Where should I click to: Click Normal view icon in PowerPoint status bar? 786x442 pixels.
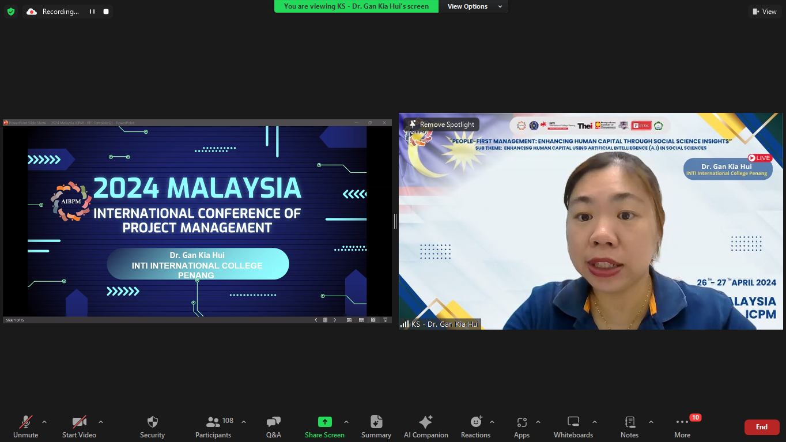pos(349,320)
